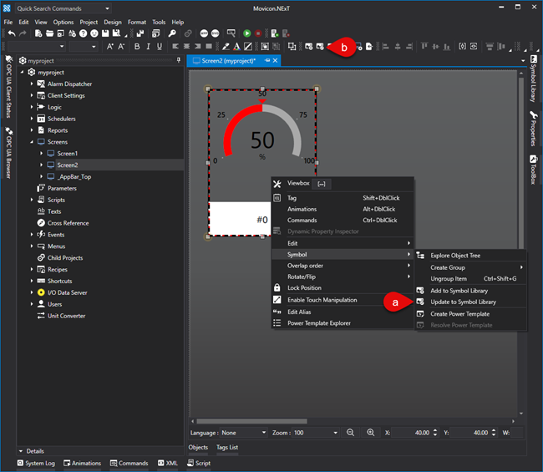Toggle bold text formatting in toolbar
Viewport: 543px width, 472px height.
[136, 47]
